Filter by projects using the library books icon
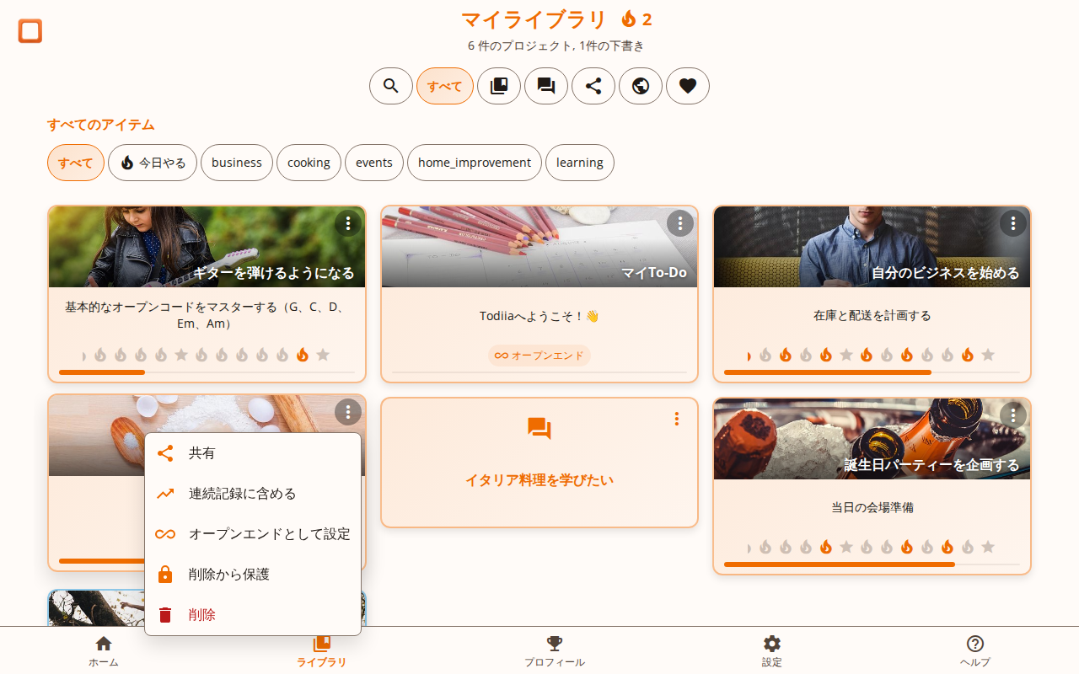This screenshot has height=674, width=1079. click(x=499, y=86)
